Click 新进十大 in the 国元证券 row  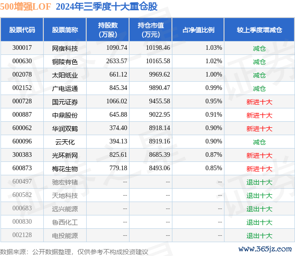point(260,102)
